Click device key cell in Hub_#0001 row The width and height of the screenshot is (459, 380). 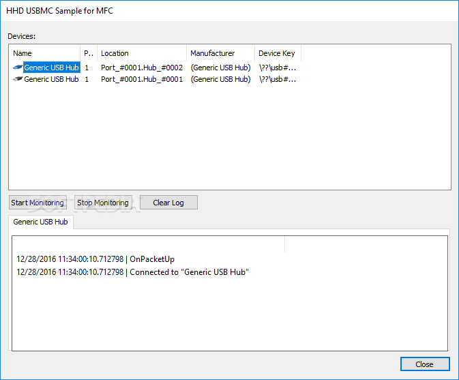(x=278, y=79)
